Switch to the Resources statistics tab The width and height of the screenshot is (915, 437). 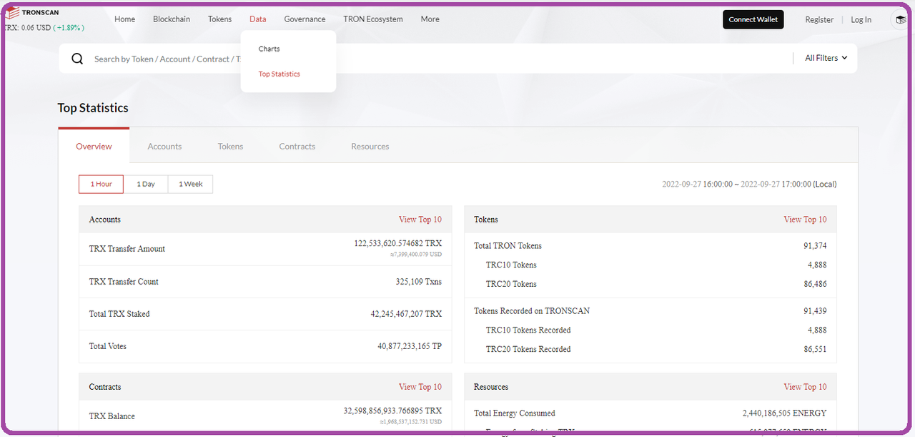(370, 146)
